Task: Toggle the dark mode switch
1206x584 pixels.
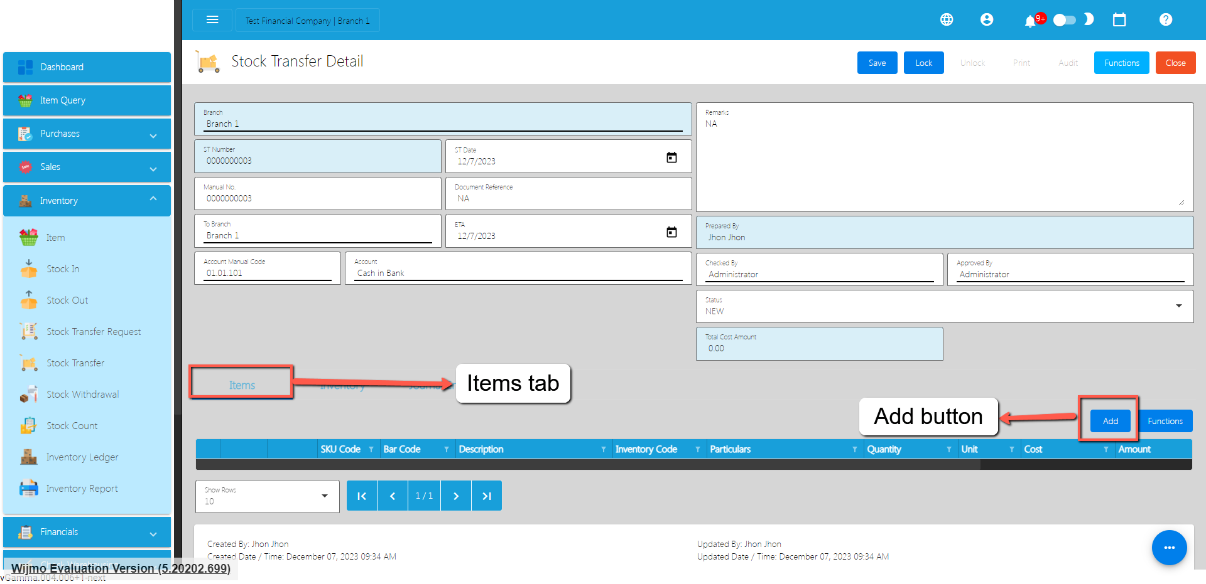Action: coord(1065,20)
